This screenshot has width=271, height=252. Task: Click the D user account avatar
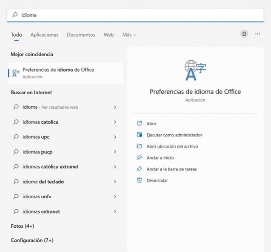click(x=244, y=34)
